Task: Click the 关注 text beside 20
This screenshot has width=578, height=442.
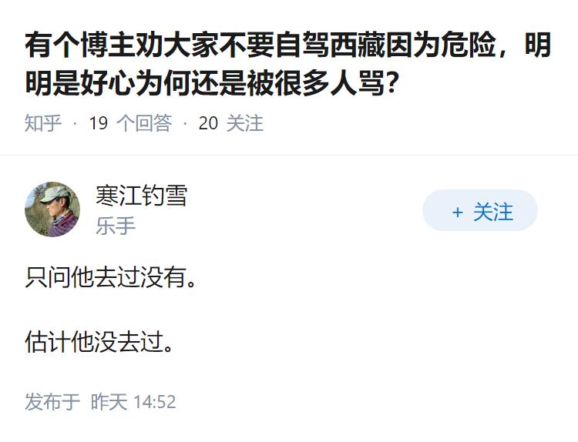Action: (245, 123)
